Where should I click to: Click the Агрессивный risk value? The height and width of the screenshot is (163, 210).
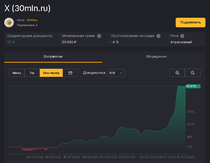181,42
